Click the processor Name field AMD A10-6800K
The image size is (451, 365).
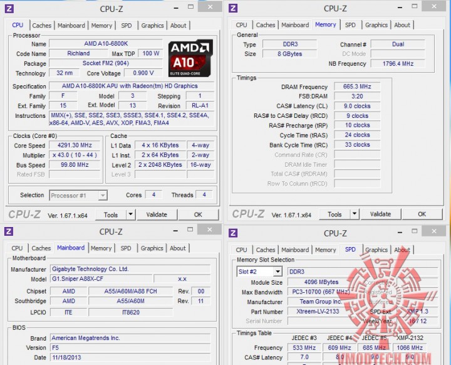click(x=106, y=43)
